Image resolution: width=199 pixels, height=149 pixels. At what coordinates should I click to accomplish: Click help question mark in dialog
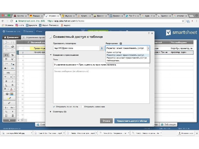click(149, 33)
